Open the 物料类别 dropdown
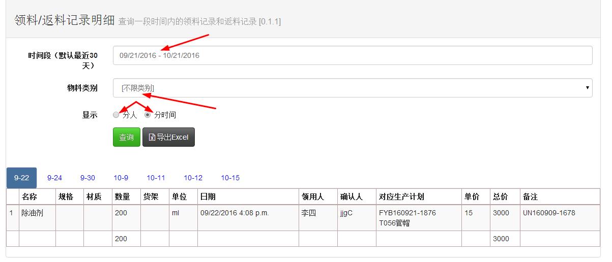Image resolution: width=612 pixels, height=262 pixels. coord(352,88)
